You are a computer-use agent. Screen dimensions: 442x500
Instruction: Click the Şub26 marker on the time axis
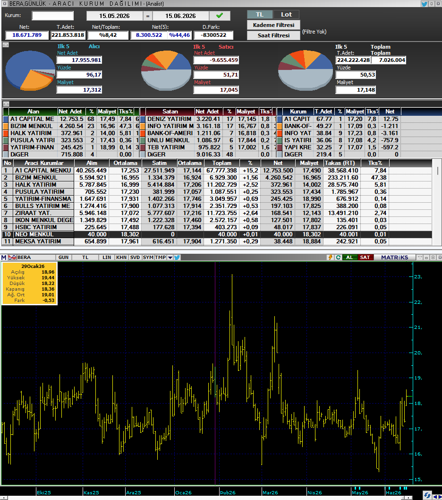pyautogui.click(x=228, y=492)
